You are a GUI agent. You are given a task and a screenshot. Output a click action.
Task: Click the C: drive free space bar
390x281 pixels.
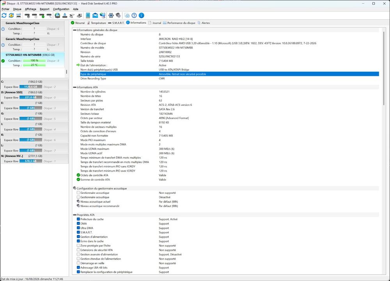coord(31,87)
